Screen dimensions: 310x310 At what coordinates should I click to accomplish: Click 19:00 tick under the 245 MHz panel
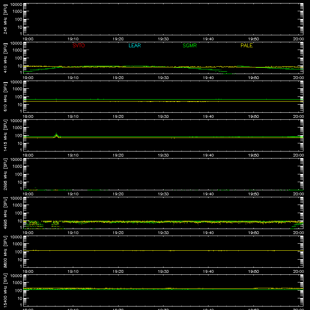click(28, 39)
